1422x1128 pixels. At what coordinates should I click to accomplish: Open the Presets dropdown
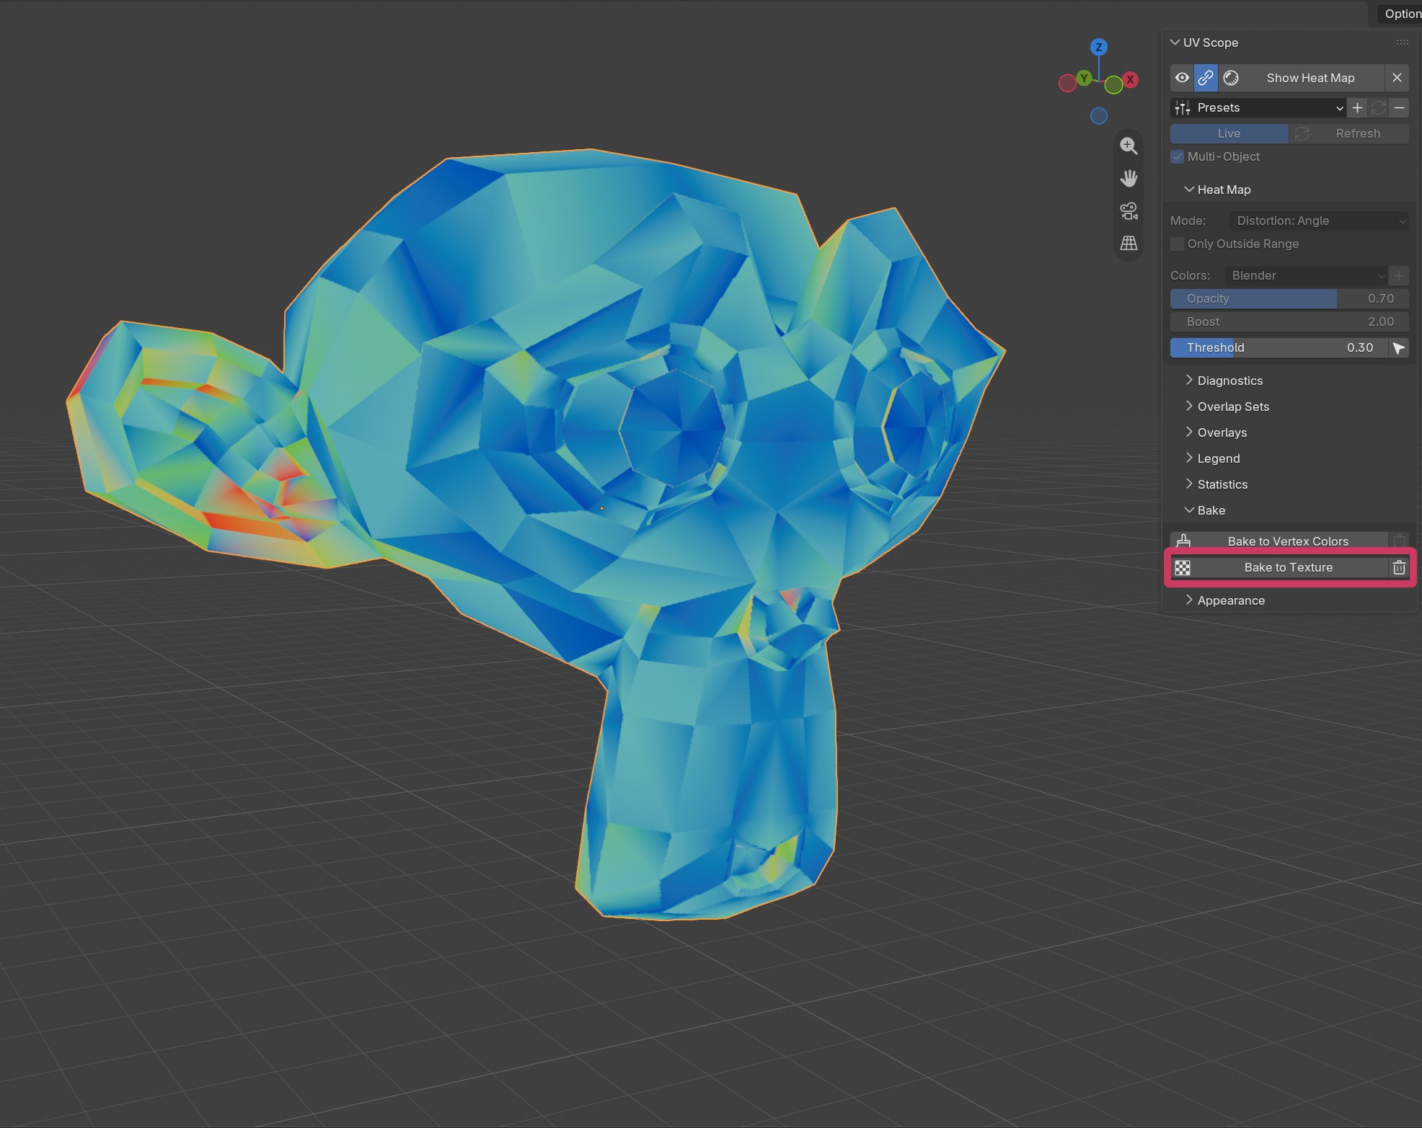coord(1258,108)
